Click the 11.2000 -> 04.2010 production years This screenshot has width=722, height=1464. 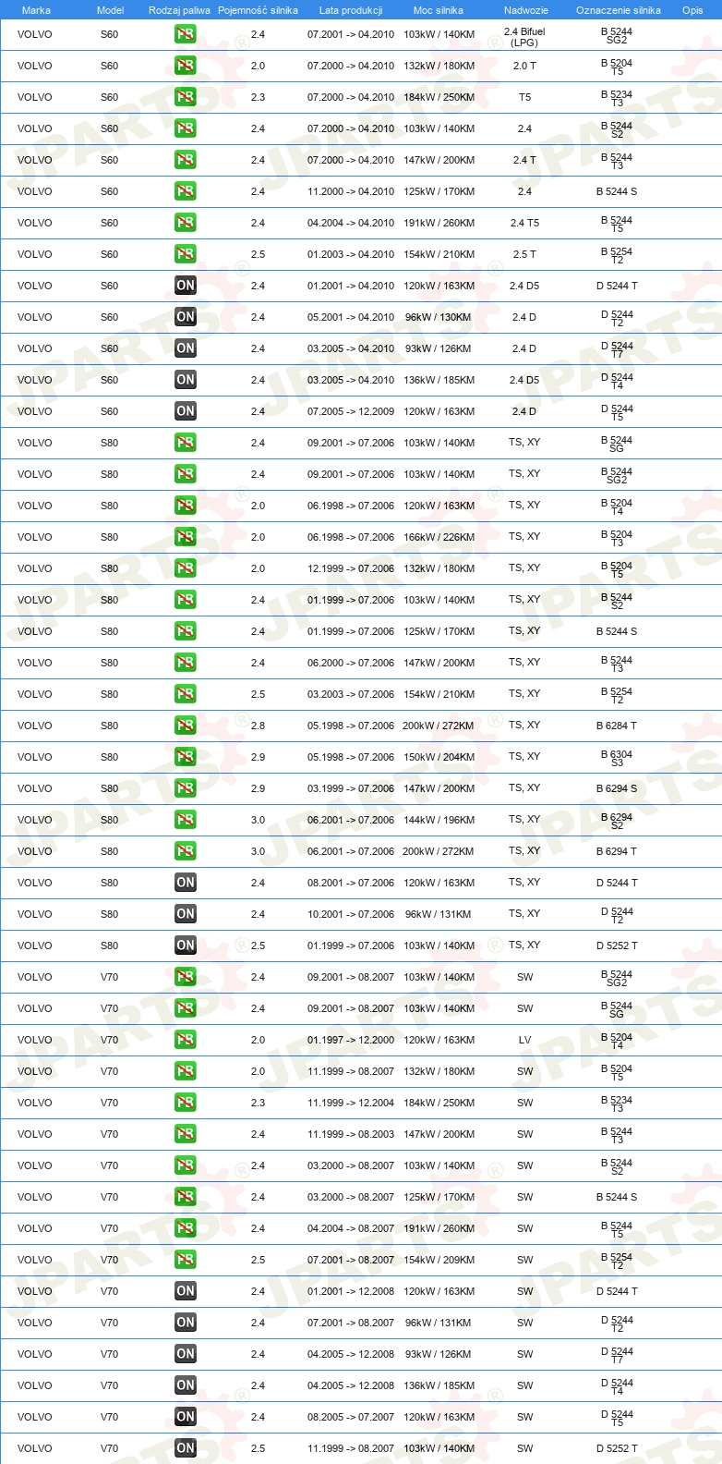click(351, 191)
